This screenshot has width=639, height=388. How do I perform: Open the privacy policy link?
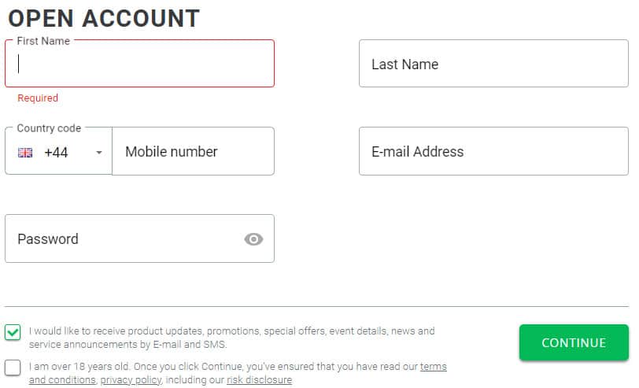(131, 380)
